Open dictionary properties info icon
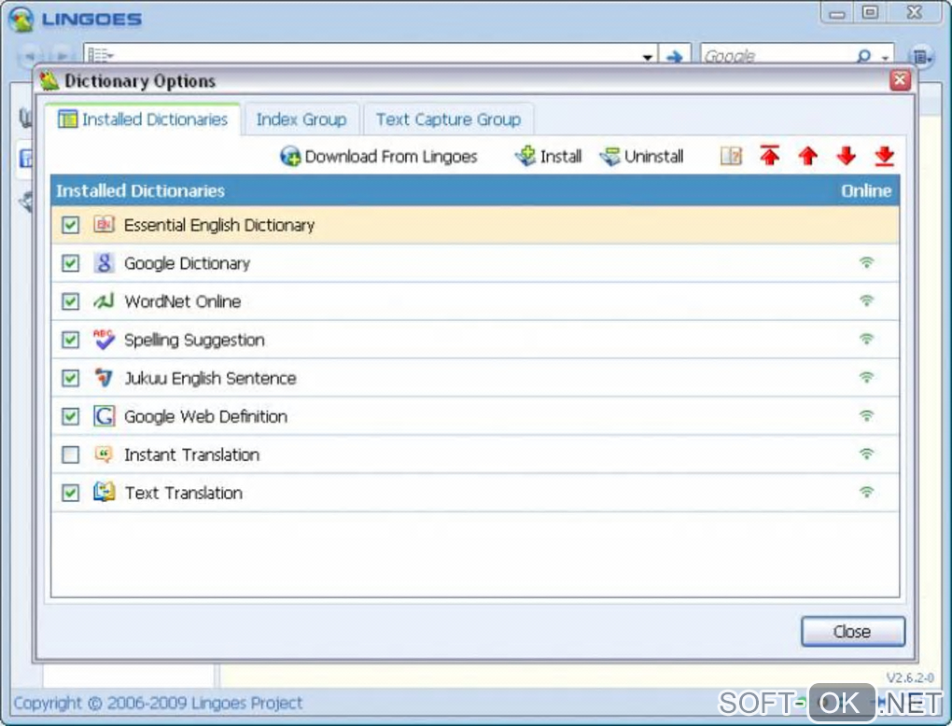This screenshot has height=726, width=952. coord(732,157)
